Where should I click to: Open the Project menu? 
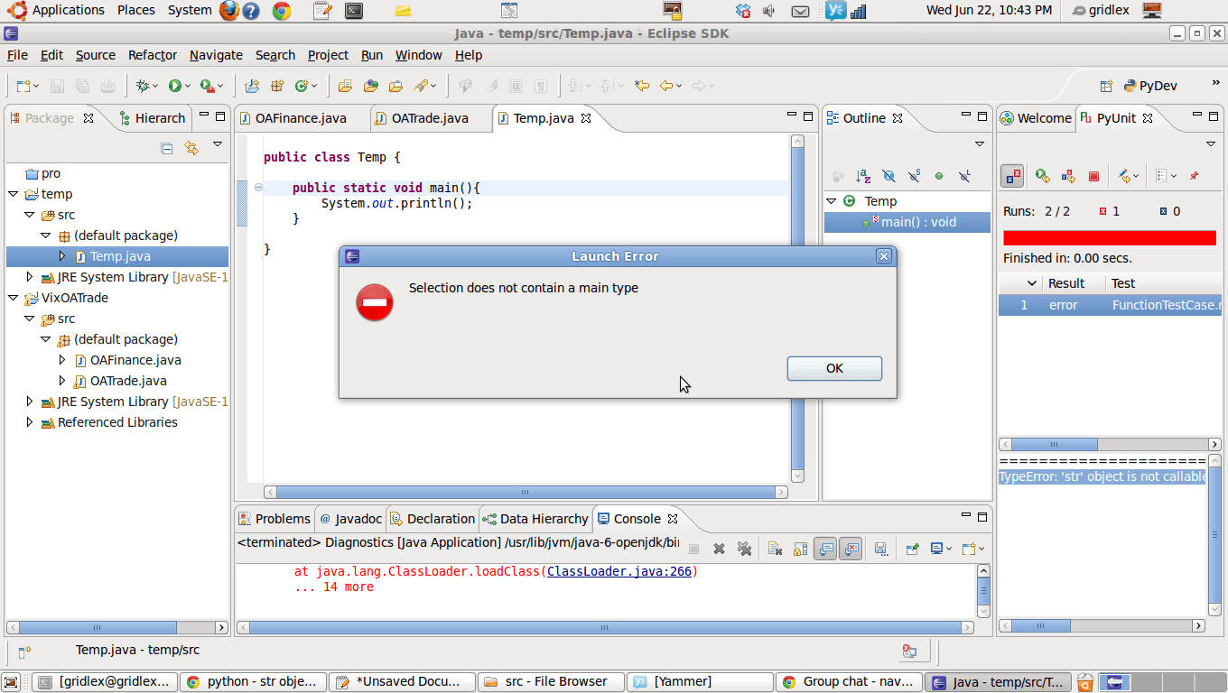pos(328,55)
